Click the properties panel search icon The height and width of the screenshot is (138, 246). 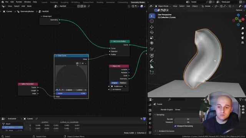[x=170, y=100]
